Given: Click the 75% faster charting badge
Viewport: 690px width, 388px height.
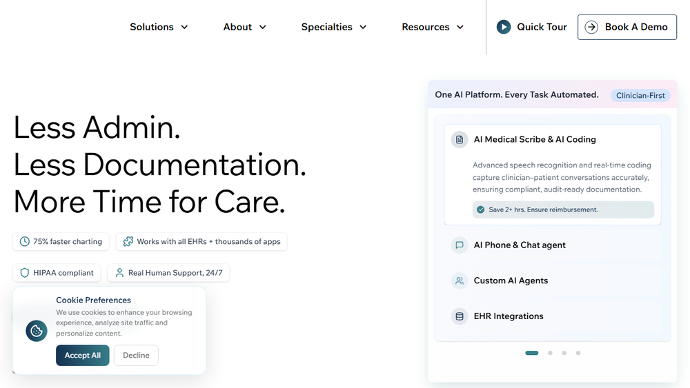Looking at the screenshot, I should coord(61,242).
